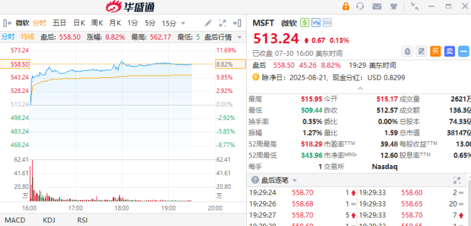This screenshot has width=471, height=226.
Task: Collapse the dividend info chevron
Action: tap(360, 89)
